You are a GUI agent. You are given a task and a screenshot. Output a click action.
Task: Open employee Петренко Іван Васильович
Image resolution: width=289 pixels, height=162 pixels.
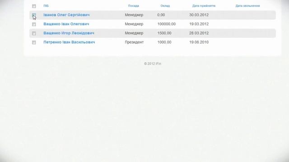tap(69, 42)
